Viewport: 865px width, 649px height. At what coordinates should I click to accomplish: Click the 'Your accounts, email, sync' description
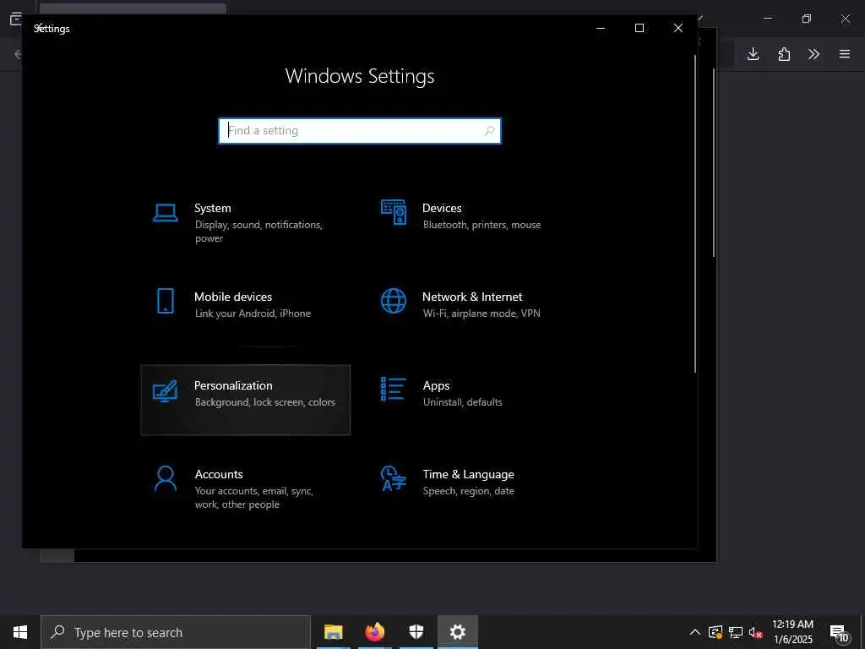(x=253, y=497)
